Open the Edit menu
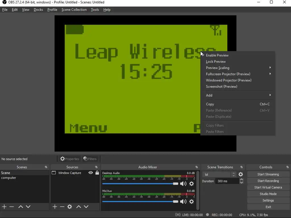This screenshot has width=291, height=218. coord(15,10)
